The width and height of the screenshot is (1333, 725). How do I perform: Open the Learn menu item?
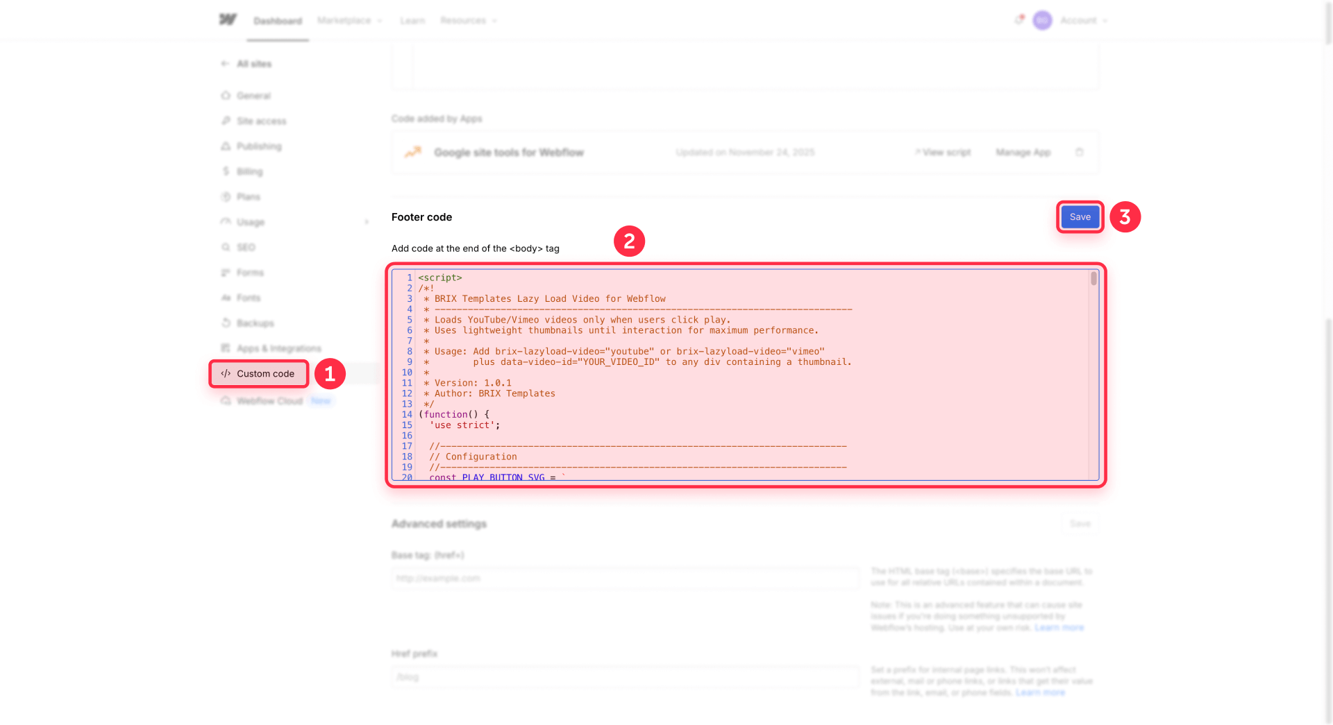pos(412,20)
